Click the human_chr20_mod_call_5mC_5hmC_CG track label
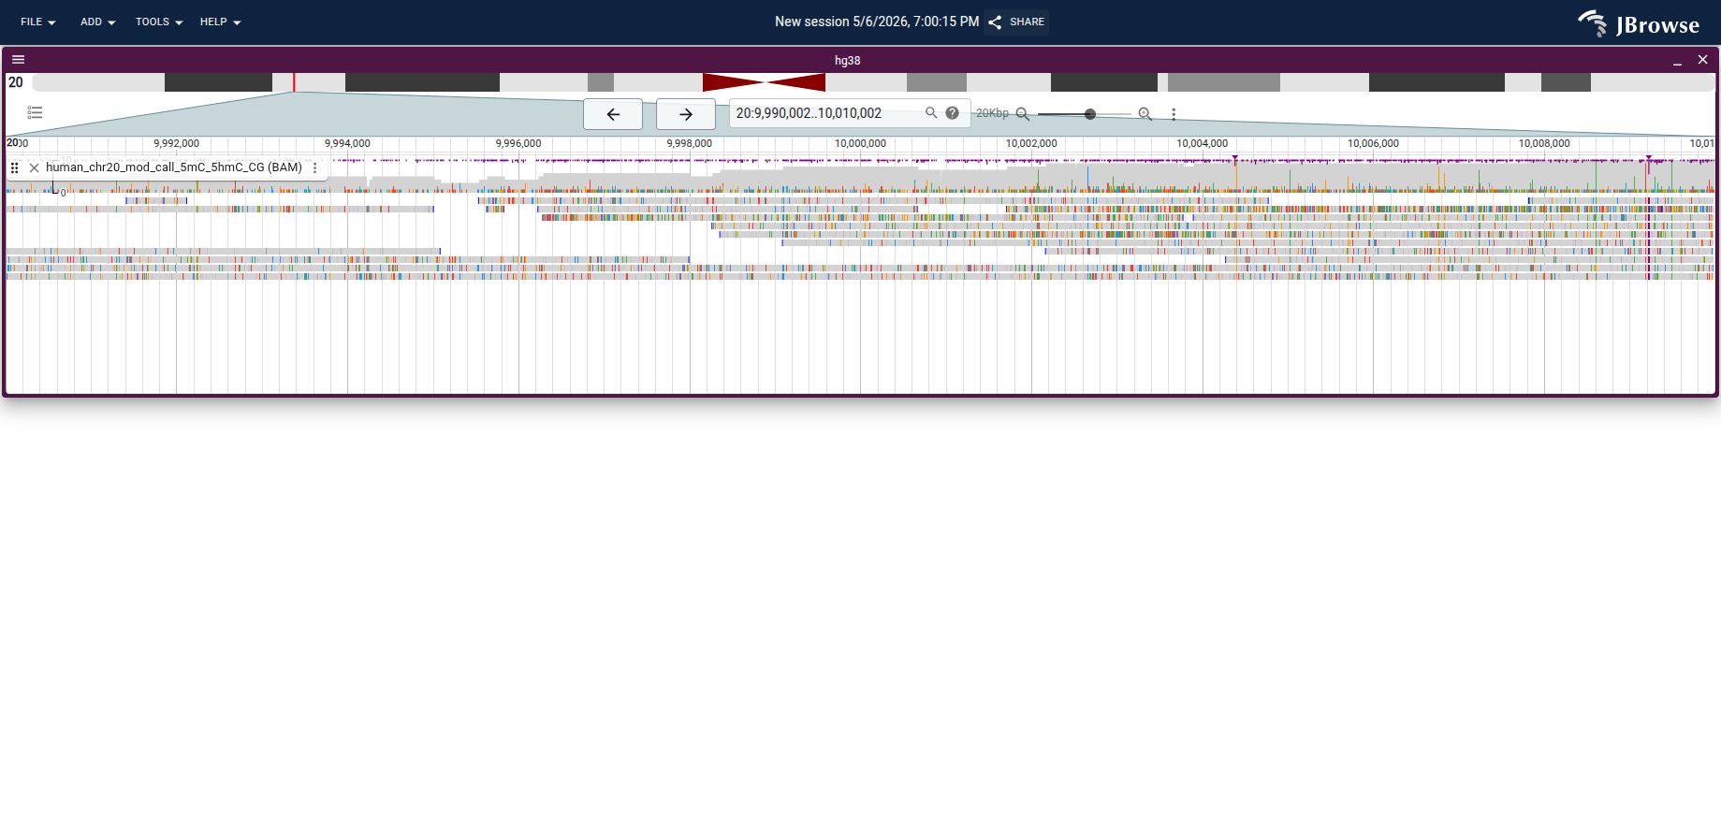This screenshot has height=829, width=1721. [x=174, y=167]
